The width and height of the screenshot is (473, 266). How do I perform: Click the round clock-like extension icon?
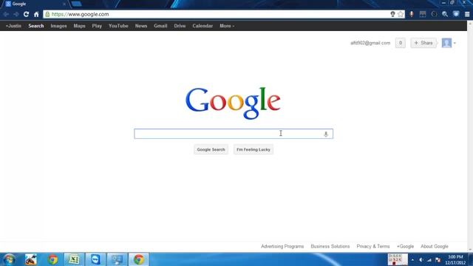(x=434, y=14)
